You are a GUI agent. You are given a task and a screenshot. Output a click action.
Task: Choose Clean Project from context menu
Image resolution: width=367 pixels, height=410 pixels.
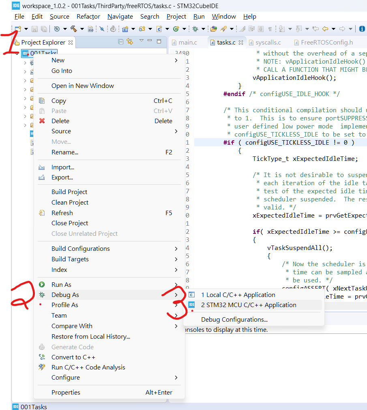click(x=70, y=203)
